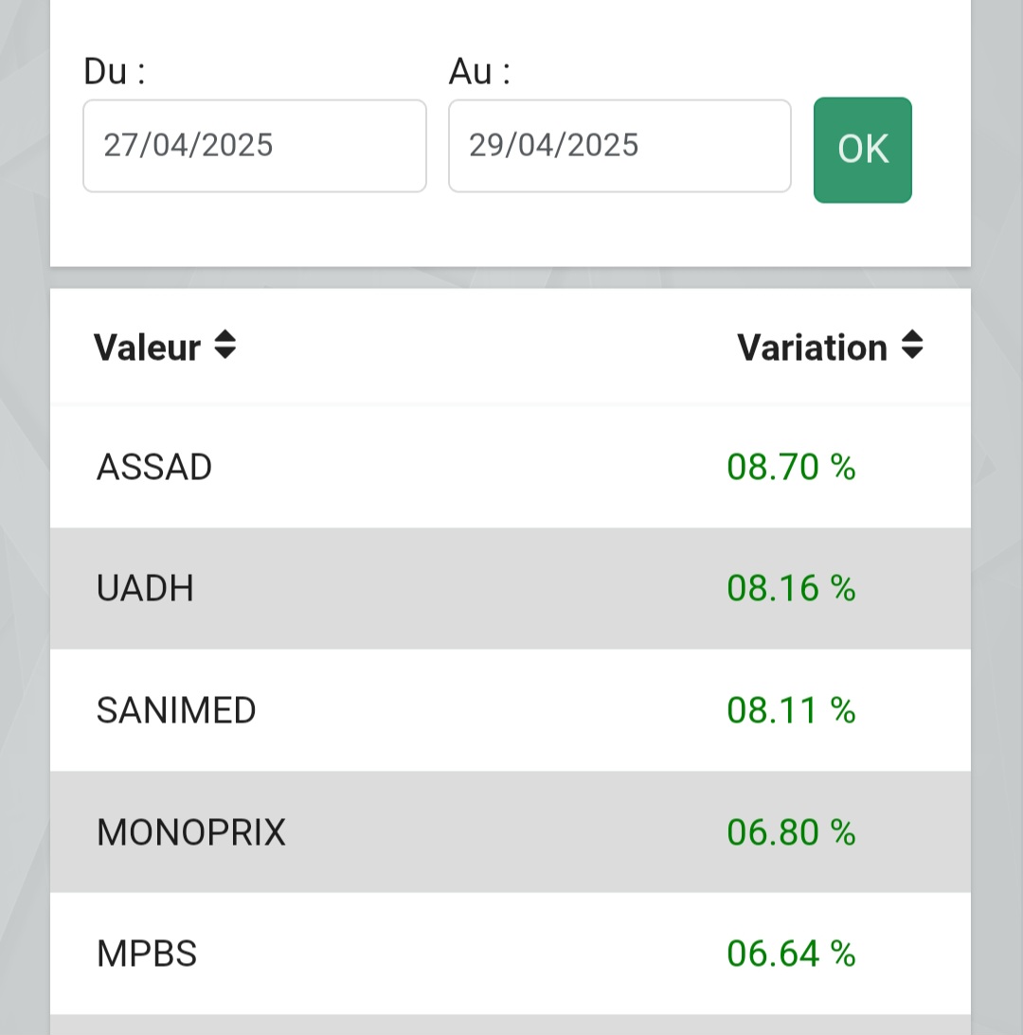Screen dimensions: 1023x1035
Task: Select the UADH stock row
Action: (x=511, y=588)
